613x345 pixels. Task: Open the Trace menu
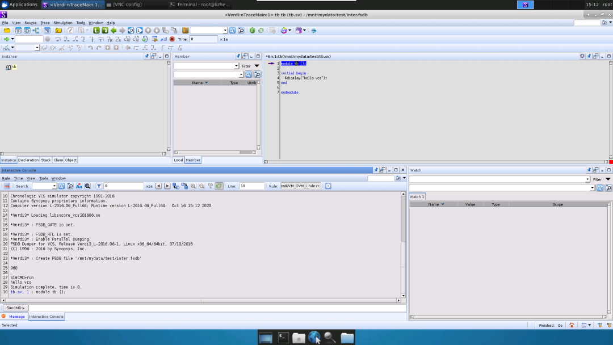(x=45, y=23)
